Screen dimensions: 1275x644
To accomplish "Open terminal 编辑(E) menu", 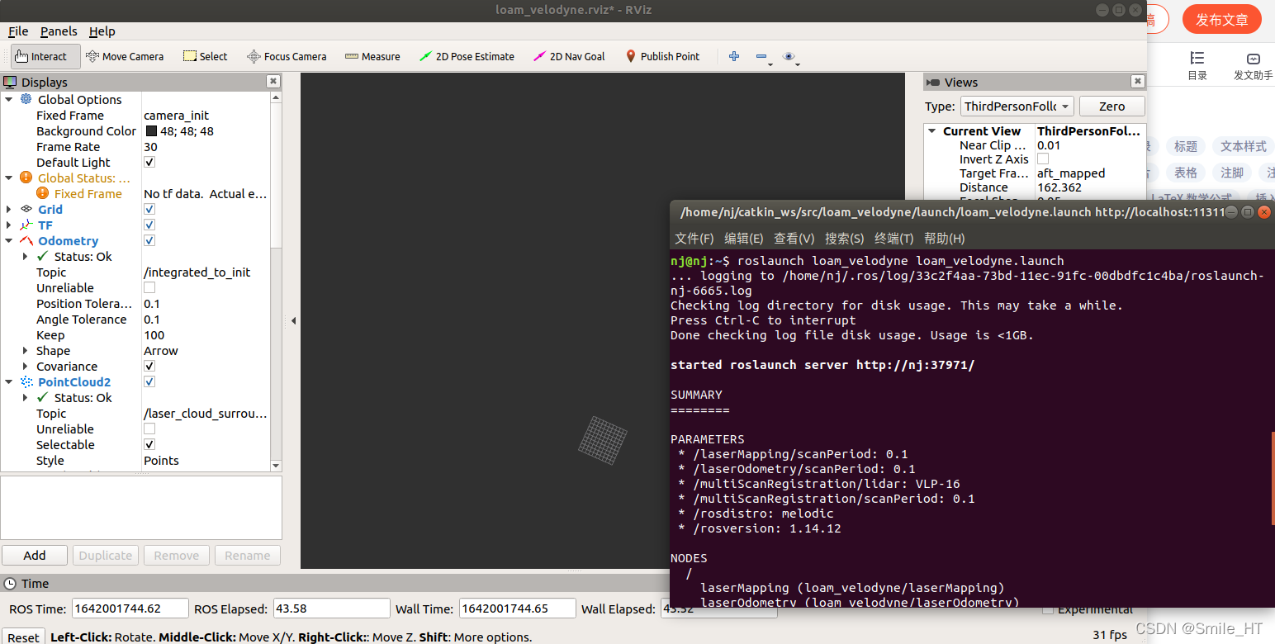I will [744, 238].
